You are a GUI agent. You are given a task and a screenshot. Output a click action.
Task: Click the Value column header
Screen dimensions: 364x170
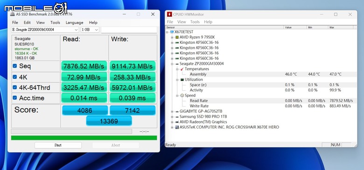click(x=295, y=27)
